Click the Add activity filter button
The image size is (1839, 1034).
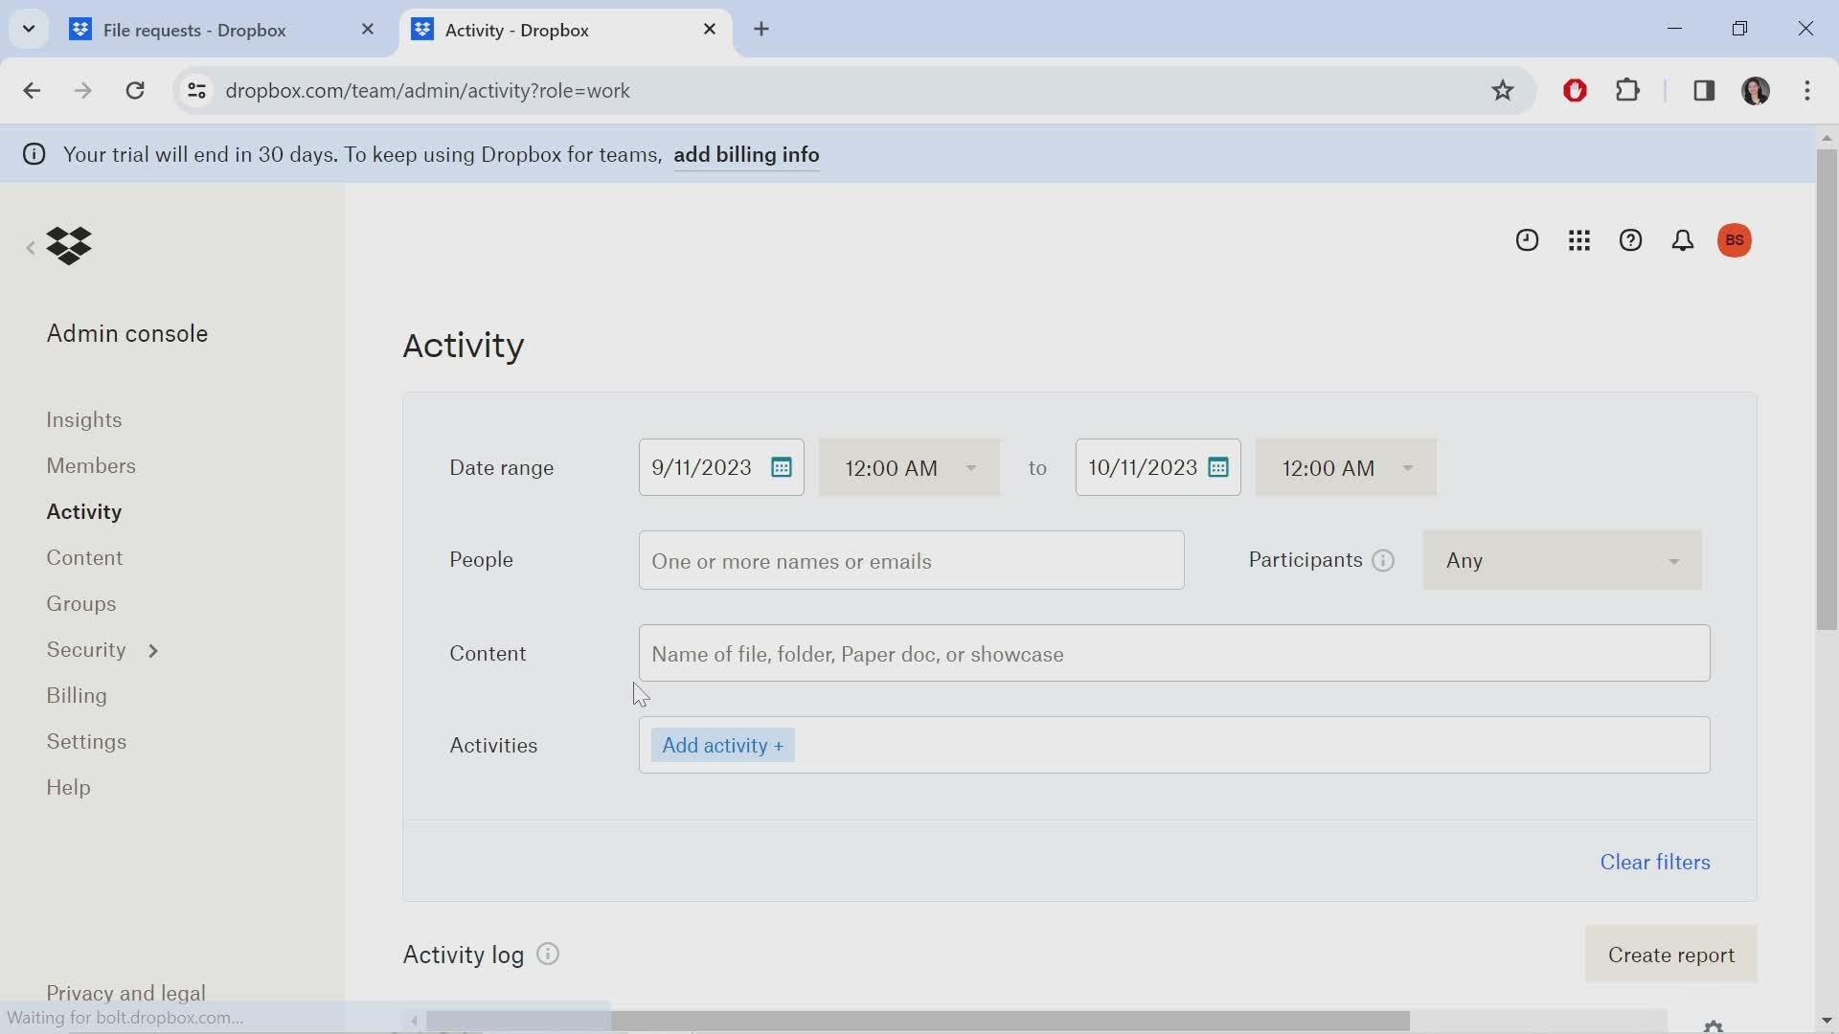(x=721, y=745)
